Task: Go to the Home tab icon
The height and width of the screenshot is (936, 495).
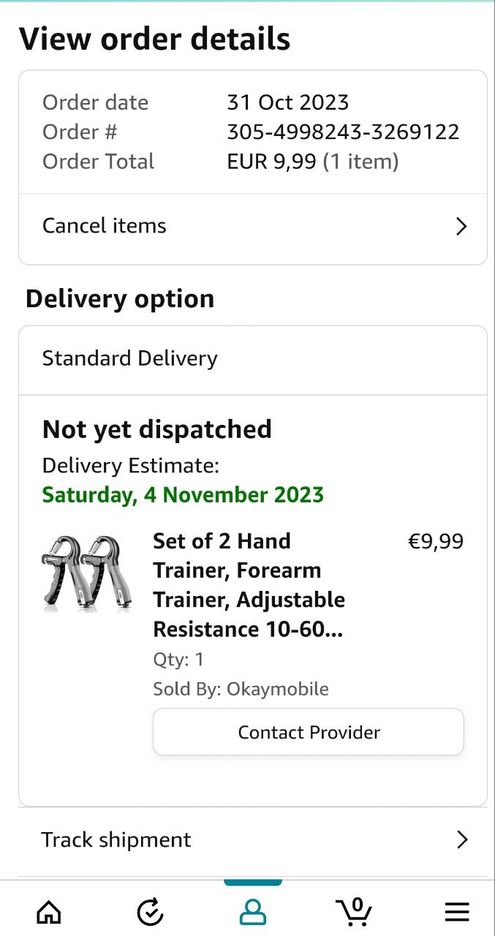Action: (49, 911)
